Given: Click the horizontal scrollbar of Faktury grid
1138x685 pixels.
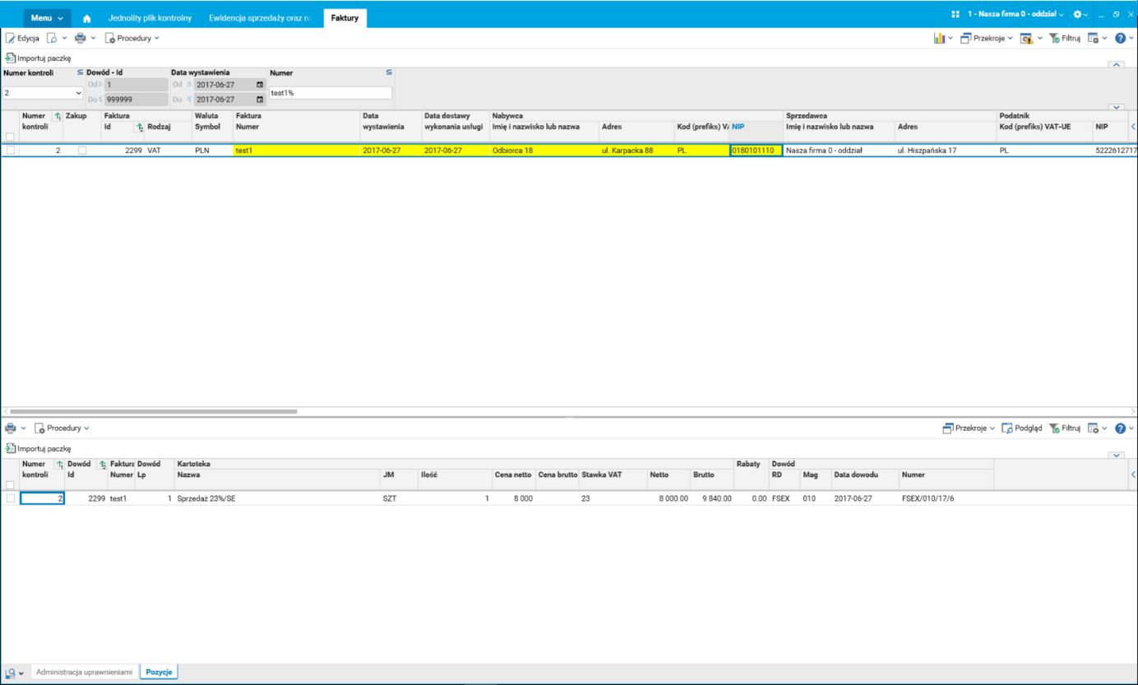Looking at the screenshot, I should tap(153, 411).
